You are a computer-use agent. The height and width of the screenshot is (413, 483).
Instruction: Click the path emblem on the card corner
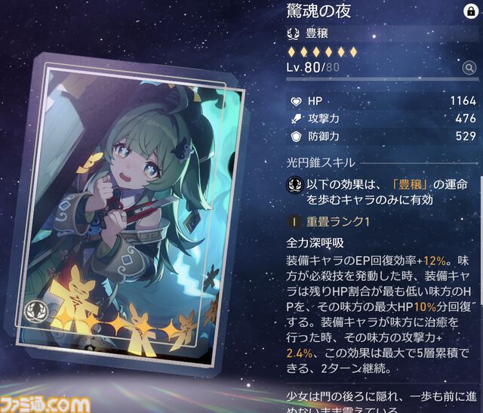(x=36, y=311)
